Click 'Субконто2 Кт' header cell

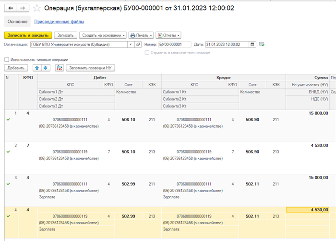coord(200,99)
